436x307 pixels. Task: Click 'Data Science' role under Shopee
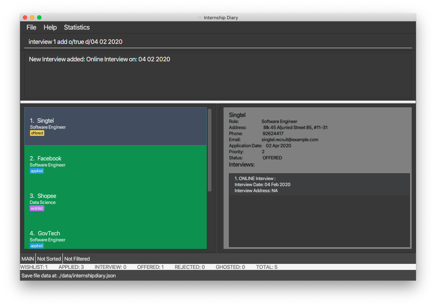click(x=42, y=202)
